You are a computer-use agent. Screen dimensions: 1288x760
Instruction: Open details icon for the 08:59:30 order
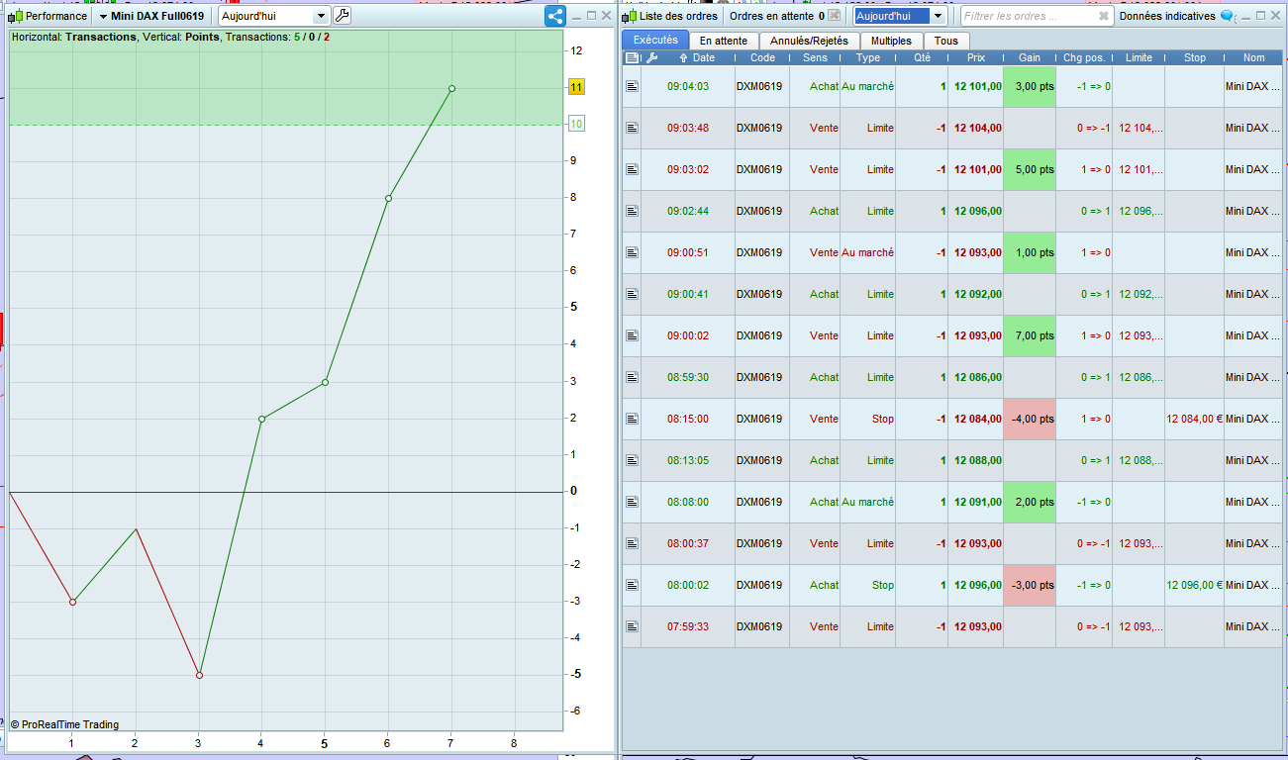pyautogui.click(x=632, y=377)
